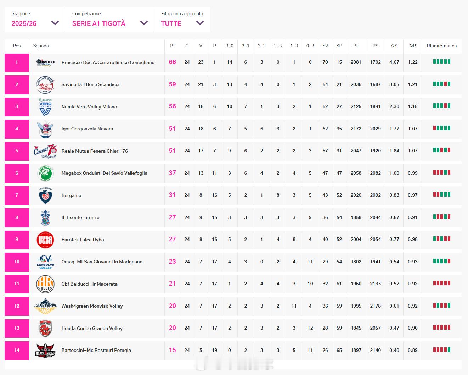Open Megabox Ondulati Del Savio Vallefoglia link

click(104, 173)
